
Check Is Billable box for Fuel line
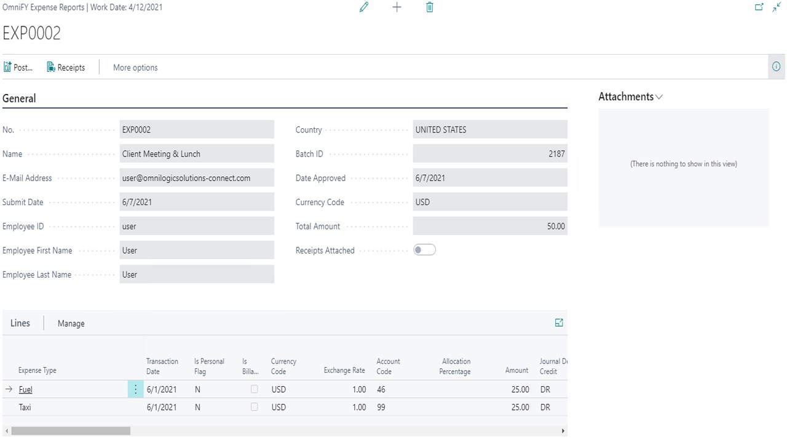click(x=255, y=389)
